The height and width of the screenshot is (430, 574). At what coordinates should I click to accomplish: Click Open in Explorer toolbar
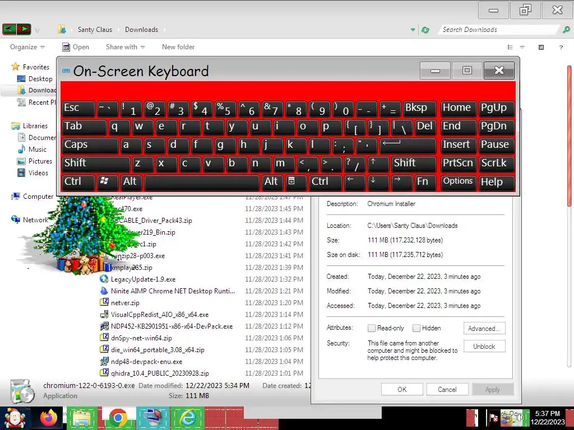click(x=76, y=47)
